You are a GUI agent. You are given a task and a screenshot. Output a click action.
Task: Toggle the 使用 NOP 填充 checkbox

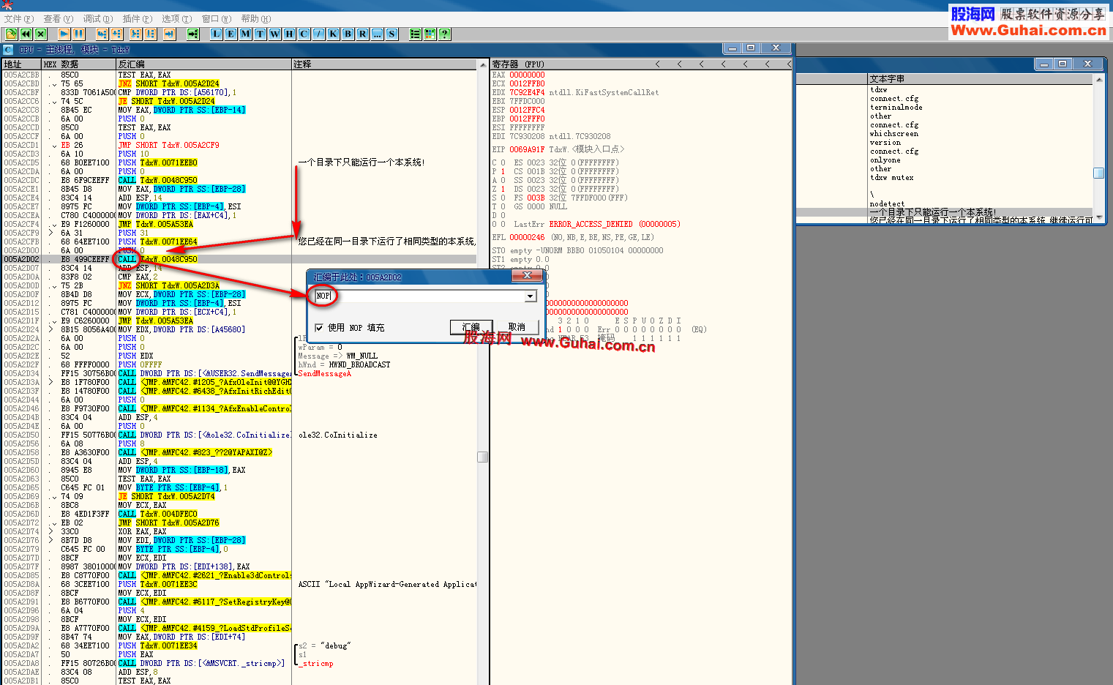click(x=319, y=328)
